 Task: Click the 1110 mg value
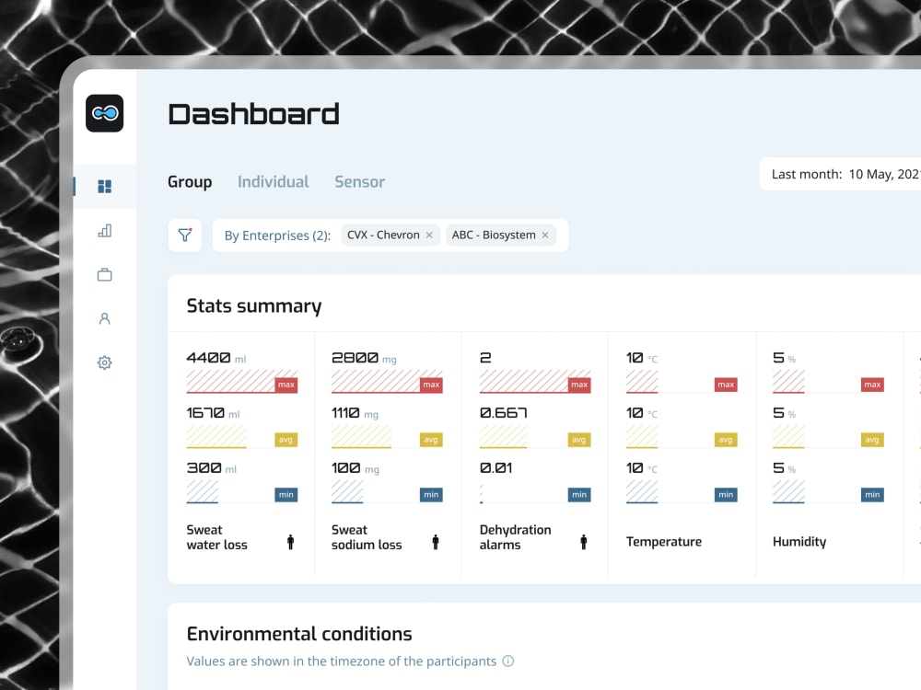coord(356,413)
